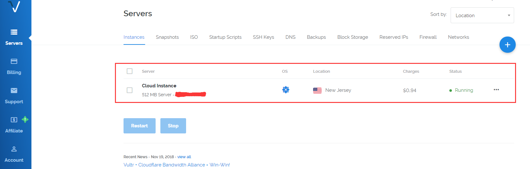
Task: Go to Account in sidebar
Action: coord(14,154)
